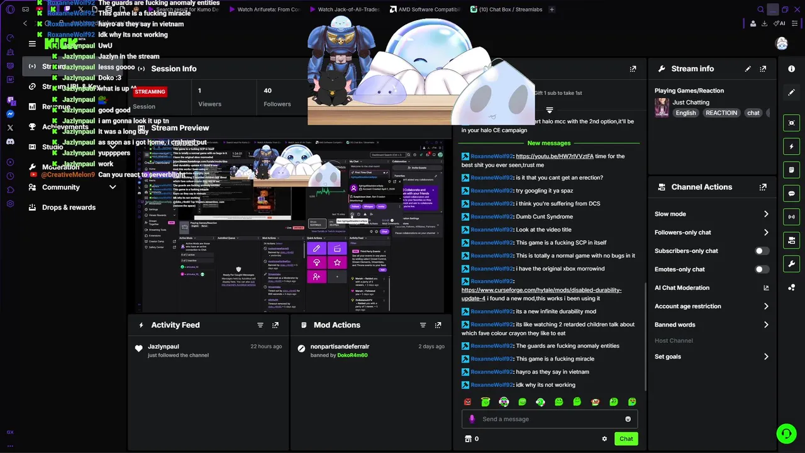Viewport: 805px width, 453px height.
Task: Open Opera sidebar settings gear
Action: coord(10,204)
